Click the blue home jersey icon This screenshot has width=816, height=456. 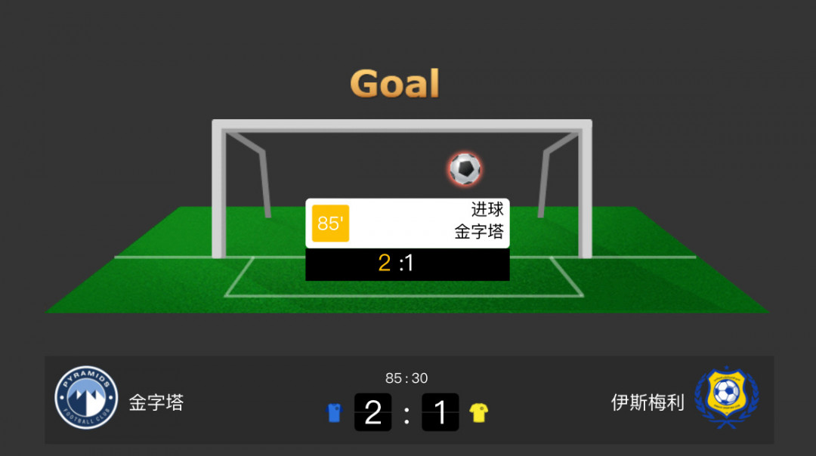334,413
